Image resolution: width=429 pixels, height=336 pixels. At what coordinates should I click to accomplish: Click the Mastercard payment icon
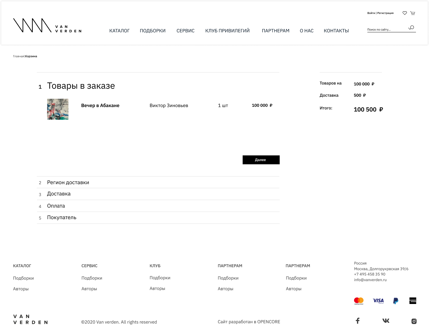point(359,301)
